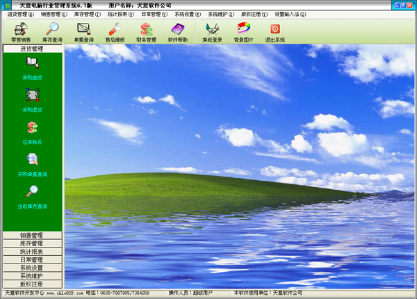Expand the 库存管理 sidebar section

tap(32, 243)
